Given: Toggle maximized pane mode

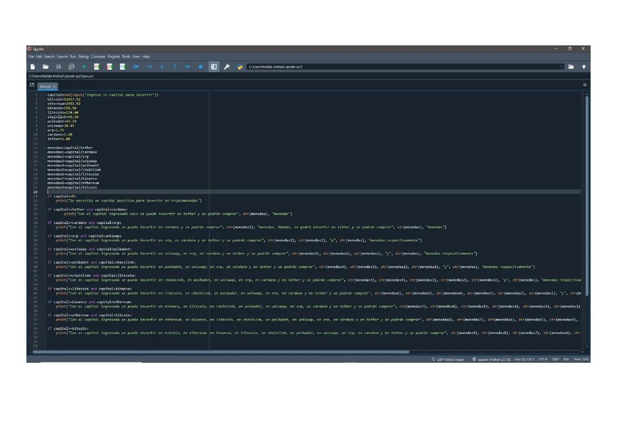Looking at the screenshot, I should click(213, 66).
